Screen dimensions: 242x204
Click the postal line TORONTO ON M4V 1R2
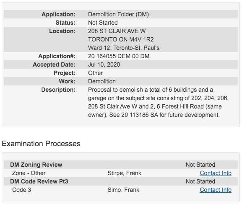[121, 39]
